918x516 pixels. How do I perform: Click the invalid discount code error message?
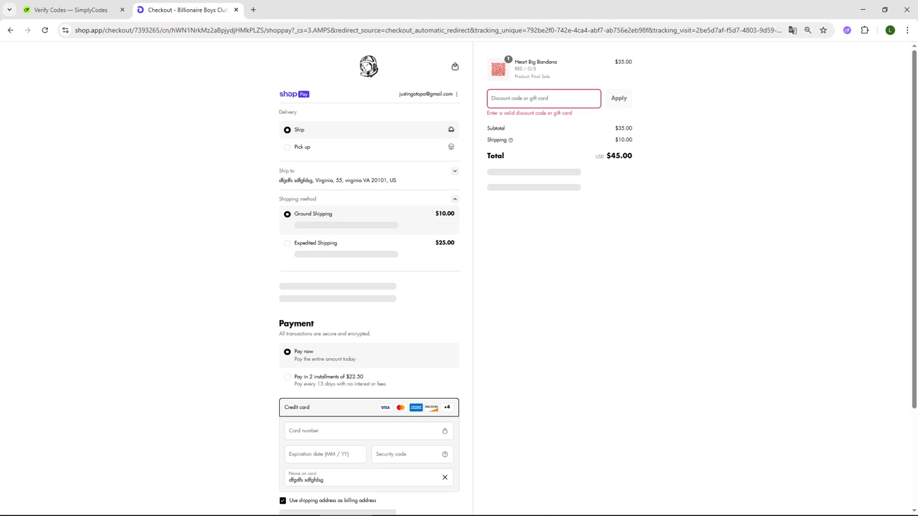(529, 113)
